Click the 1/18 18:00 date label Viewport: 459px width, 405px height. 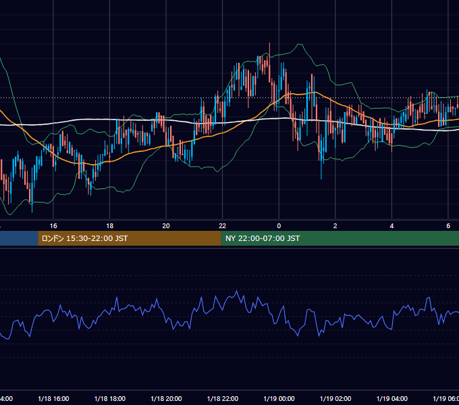coord(110,398)
